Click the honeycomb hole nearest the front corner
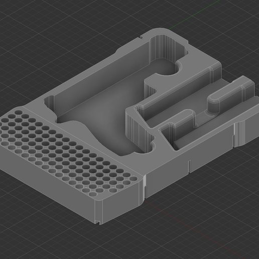This screenshot has width=259, height=259. click(92, 194)
